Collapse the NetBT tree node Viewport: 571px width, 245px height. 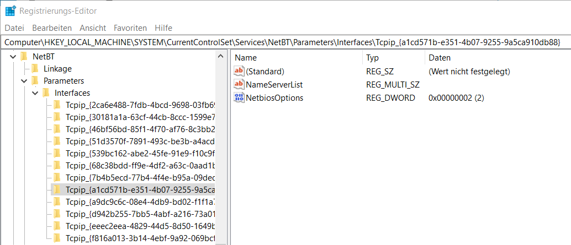[13, 57]
